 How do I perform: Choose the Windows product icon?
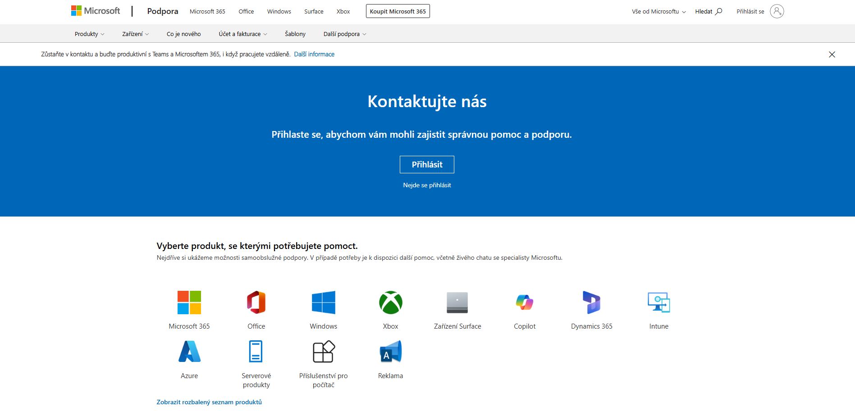(x=323, y=302)
